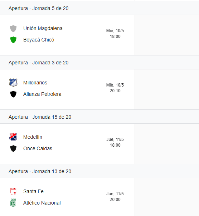
Task: Open the Medellín team name
Action: pyautogui.click(x=33, y=137)
